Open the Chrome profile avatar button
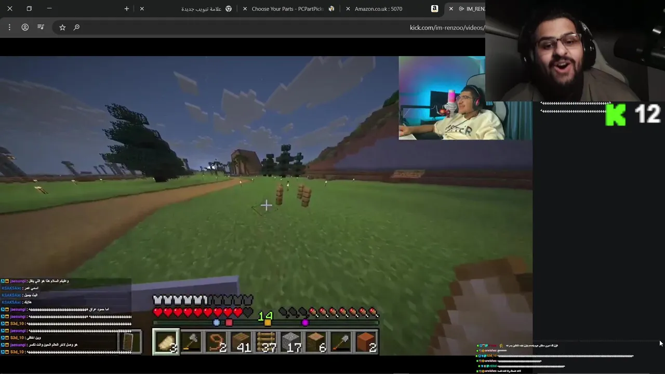Screen dimensions: 665x374 pyautogui.click(x=25, y=27)
